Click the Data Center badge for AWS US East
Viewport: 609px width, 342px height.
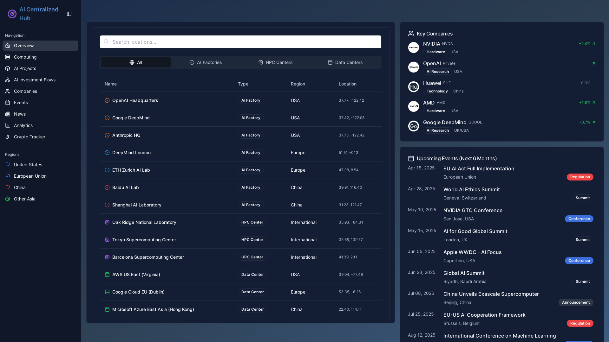click(252, 275)
